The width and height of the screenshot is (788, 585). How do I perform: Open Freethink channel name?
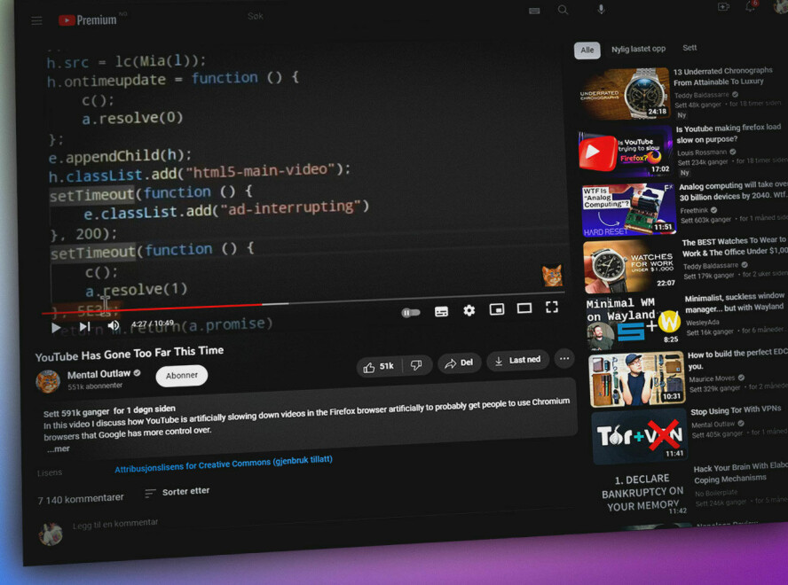click(694, 210)
